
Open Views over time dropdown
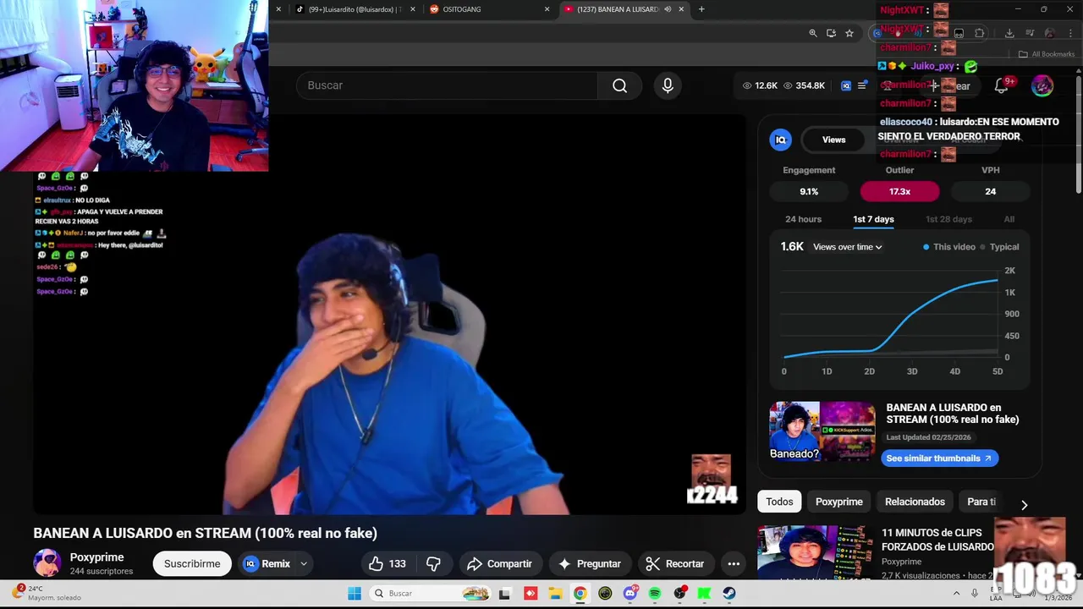pyautogui.click(x=847, y=247)
